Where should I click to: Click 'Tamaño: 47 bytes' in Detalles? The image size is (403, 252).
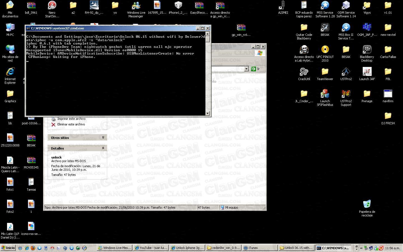[64, 175]
